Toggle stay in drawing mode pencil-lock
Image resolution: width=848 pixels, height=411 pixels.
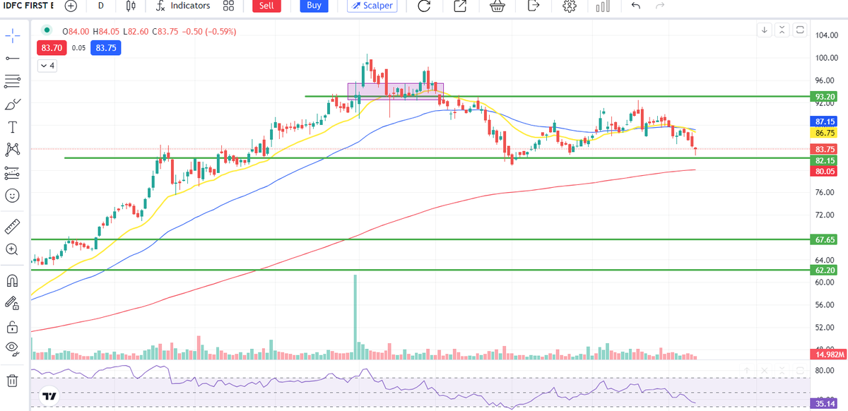12,303
